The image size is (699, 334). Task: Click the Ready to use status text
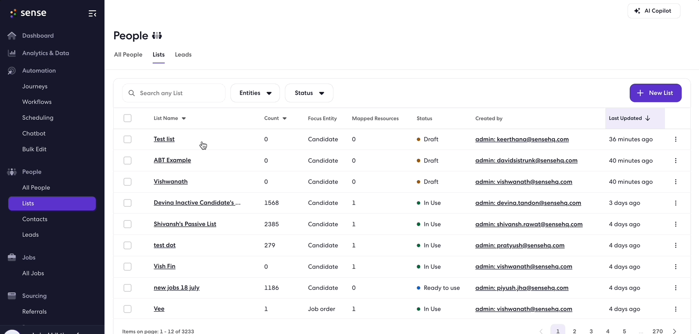click(x=442, y=288)
